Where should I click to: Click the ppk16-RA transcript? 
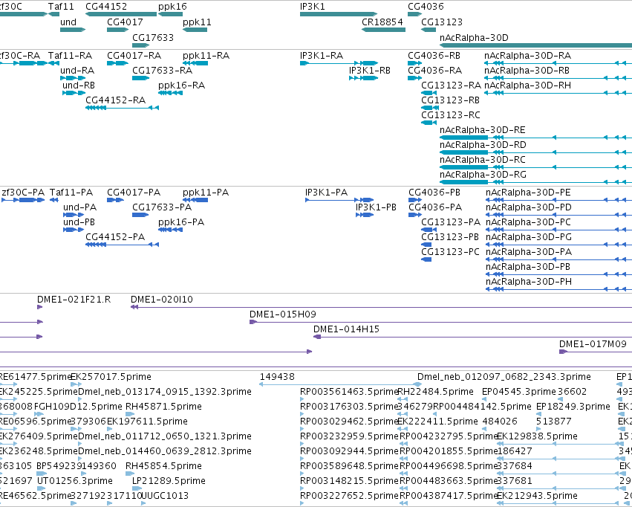(x=171, y=93)
